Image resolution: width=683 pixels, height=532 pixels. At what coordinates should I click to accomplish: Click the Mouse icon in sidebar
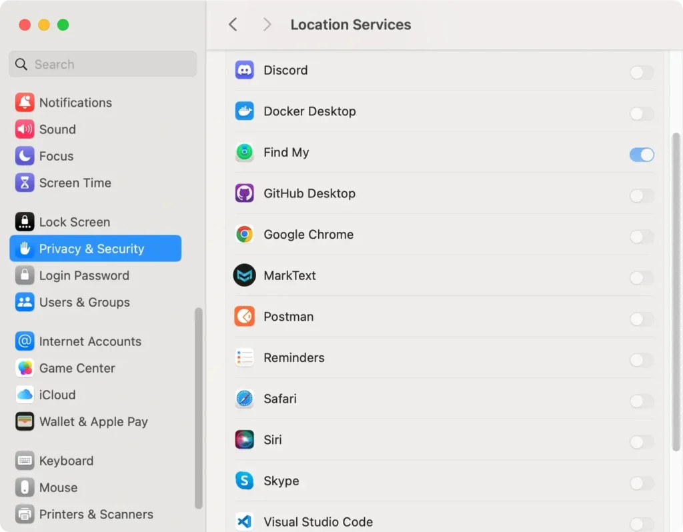click(25, 487)
